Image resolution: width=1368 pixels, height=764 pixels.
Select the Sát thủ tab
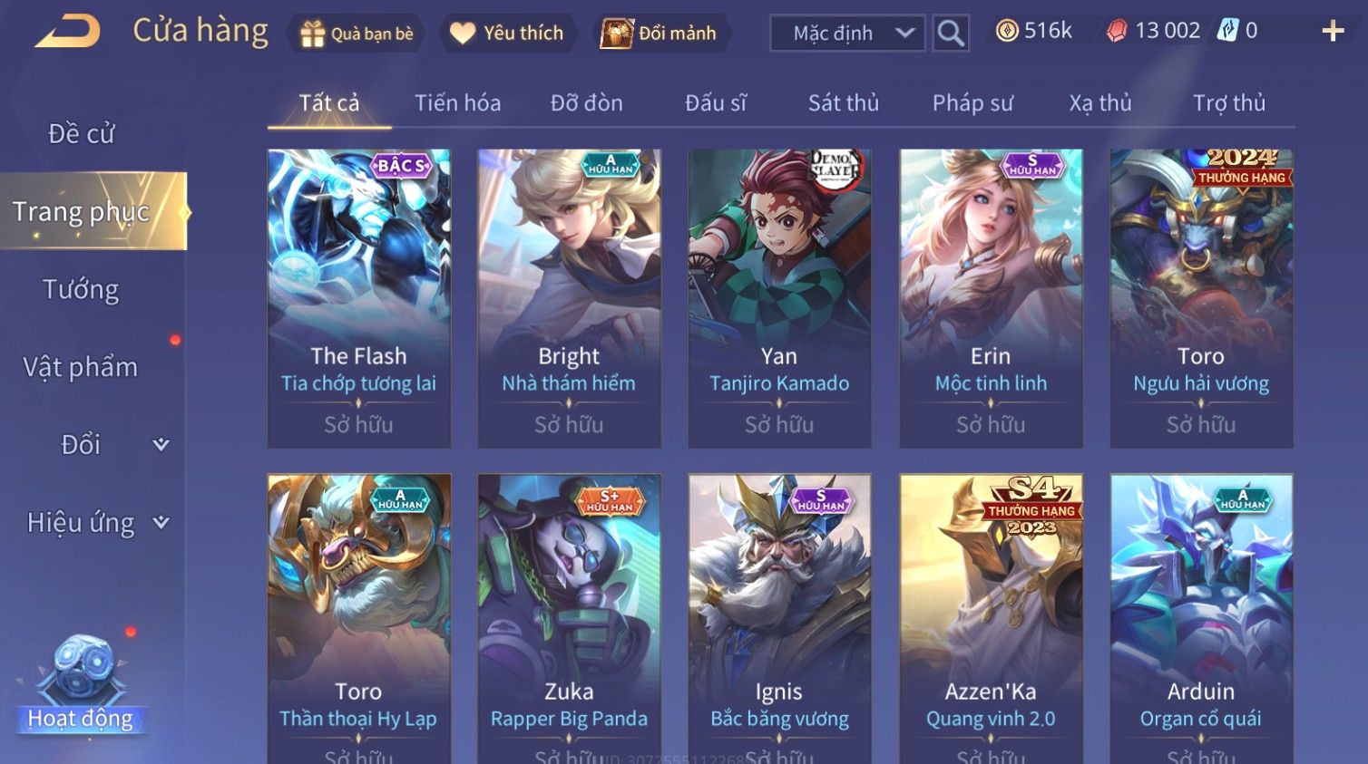click(x=844, y=103)
